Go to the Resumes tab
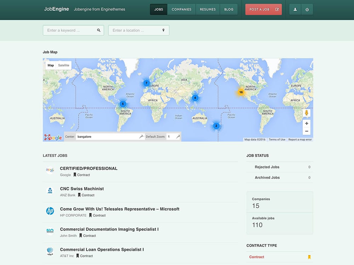 [x=207, y=10]
